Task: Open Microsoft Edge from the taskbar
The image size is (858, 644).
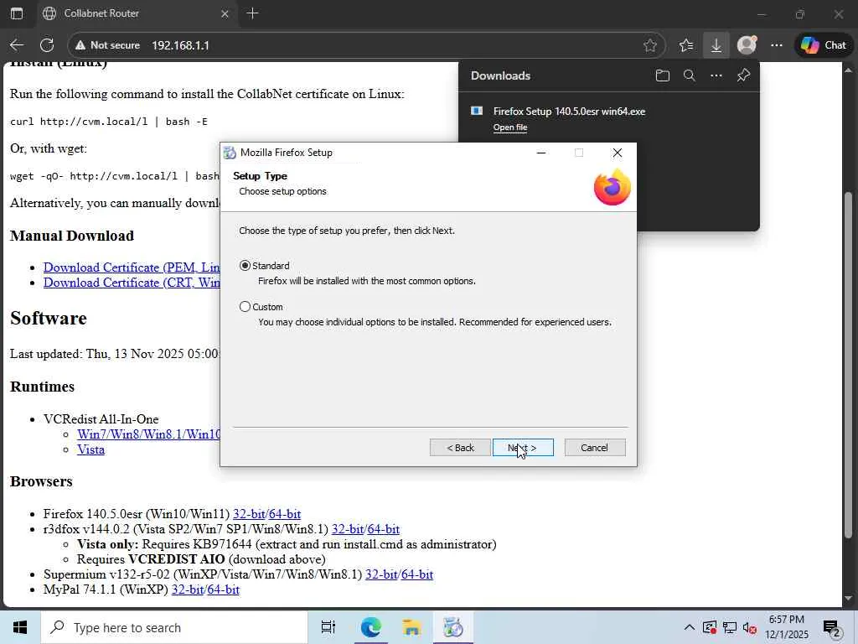Action: pyautogui.click(x=370, y=627)
